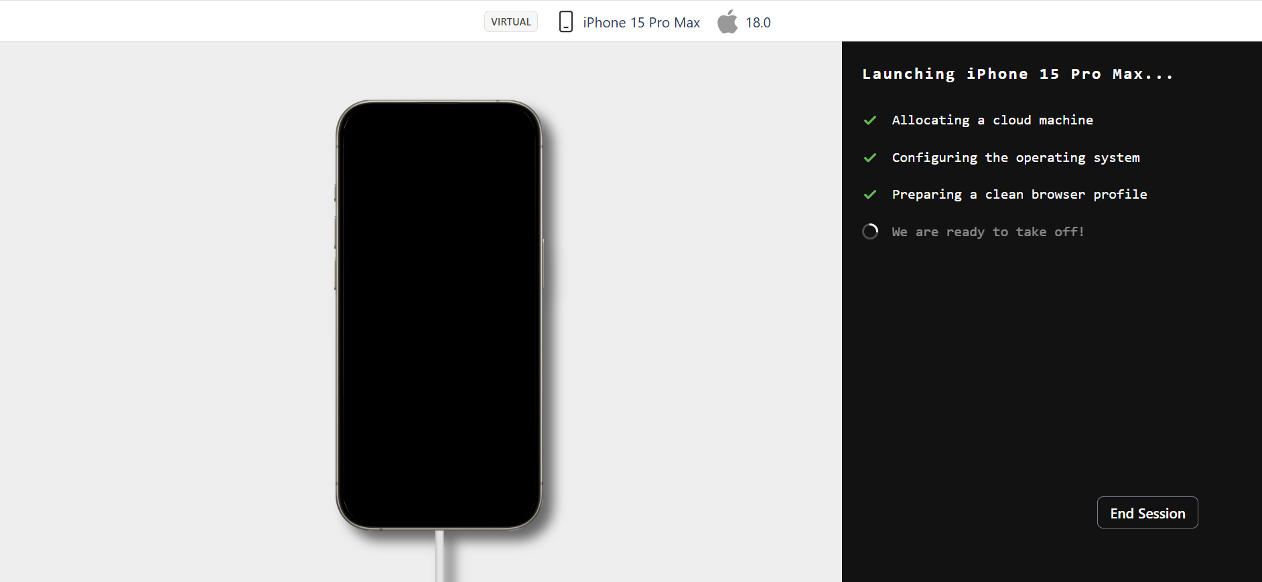Click the VIRTUAL badge
This screenshot has height=582, width=1262.
click(511, 21)
